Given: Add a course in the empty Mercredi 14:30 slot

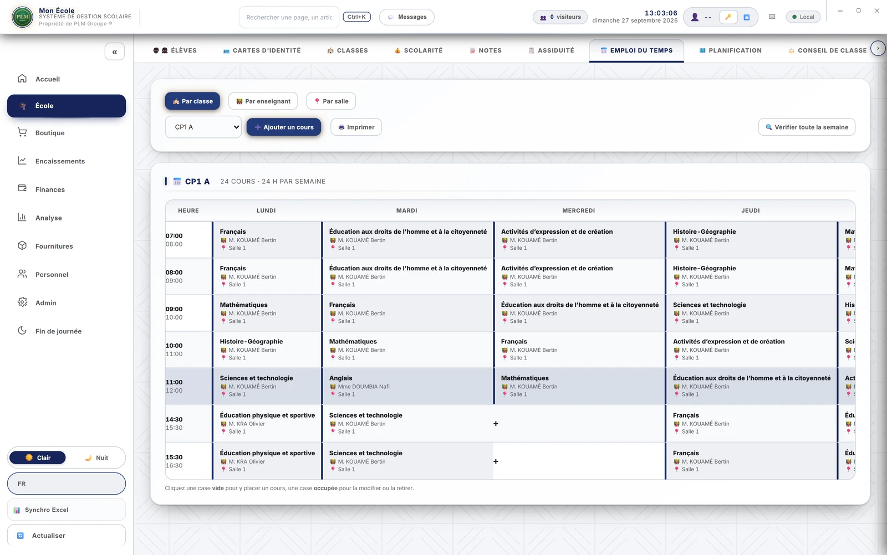Looking at the screenshot, I should (496, 424).
